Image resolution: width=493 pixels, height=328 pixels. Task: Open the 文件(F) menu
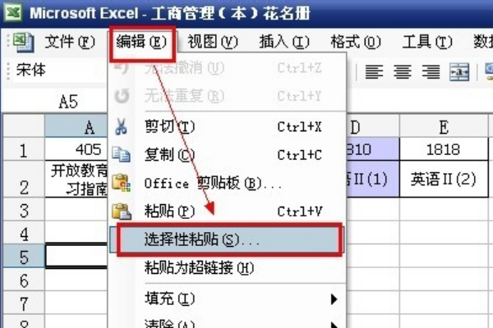pos(70,42)
